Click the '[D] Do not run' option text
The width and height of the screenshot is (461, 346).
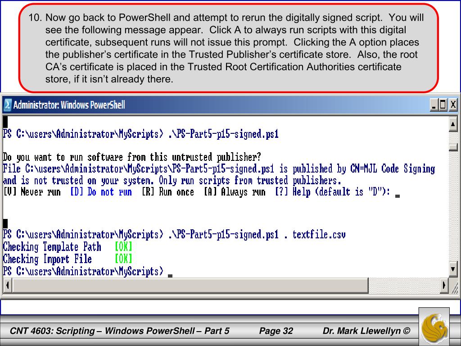click(101, 192)
